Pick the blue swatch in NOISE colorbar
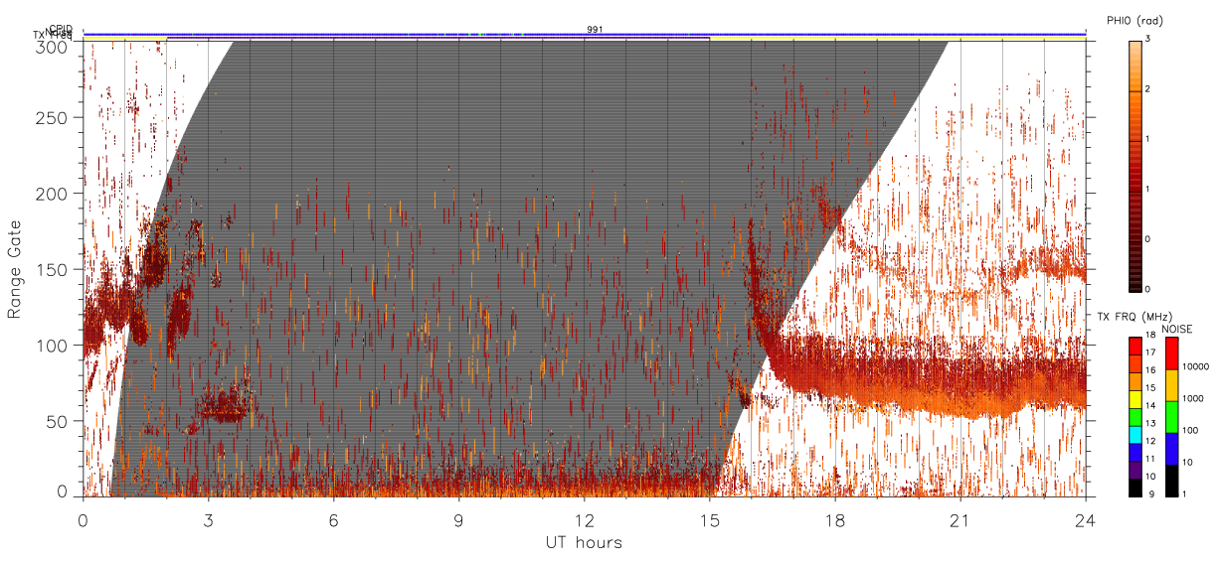This screenshot has width=1221, height=563. (1171, 447)
